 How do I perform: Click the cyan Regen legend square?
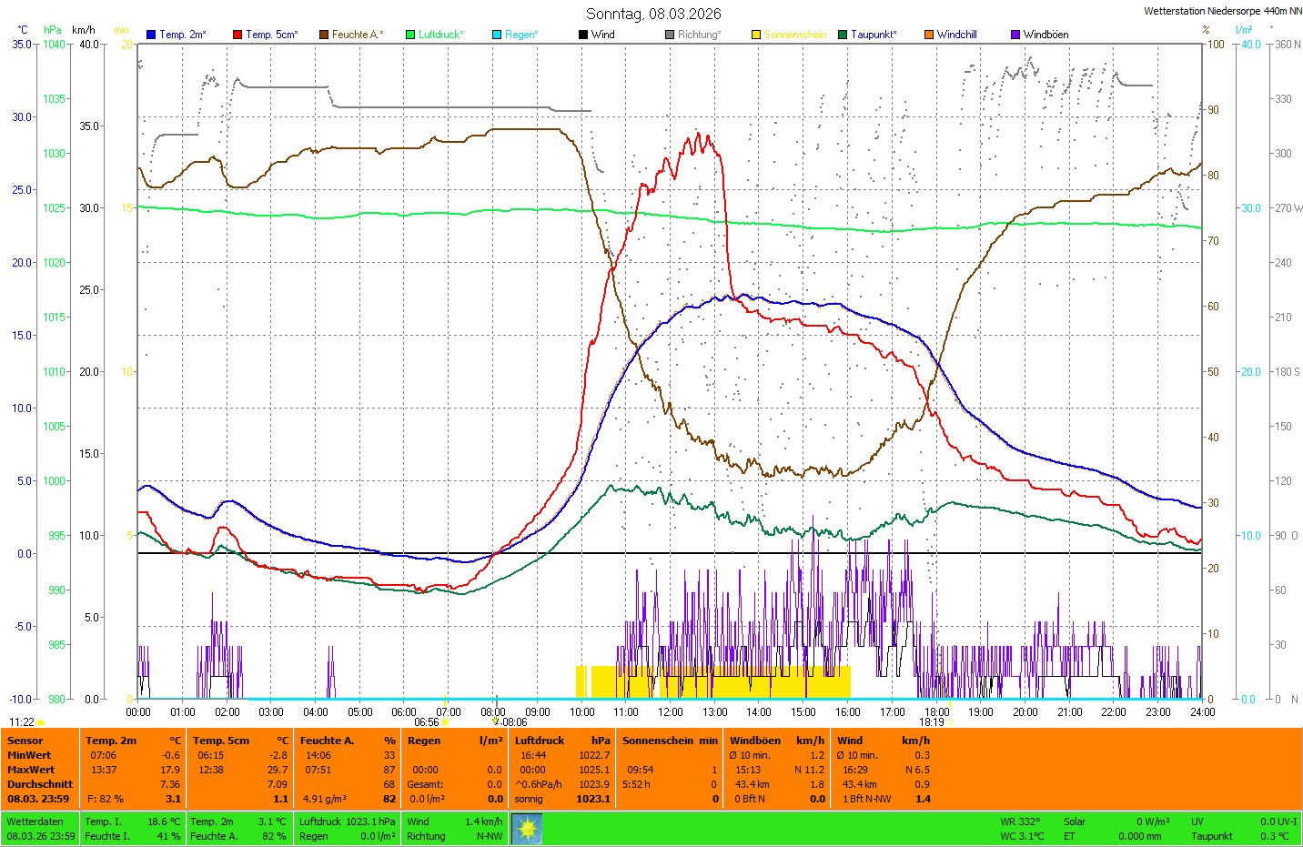pyautogui.click(x=497, y=35)
